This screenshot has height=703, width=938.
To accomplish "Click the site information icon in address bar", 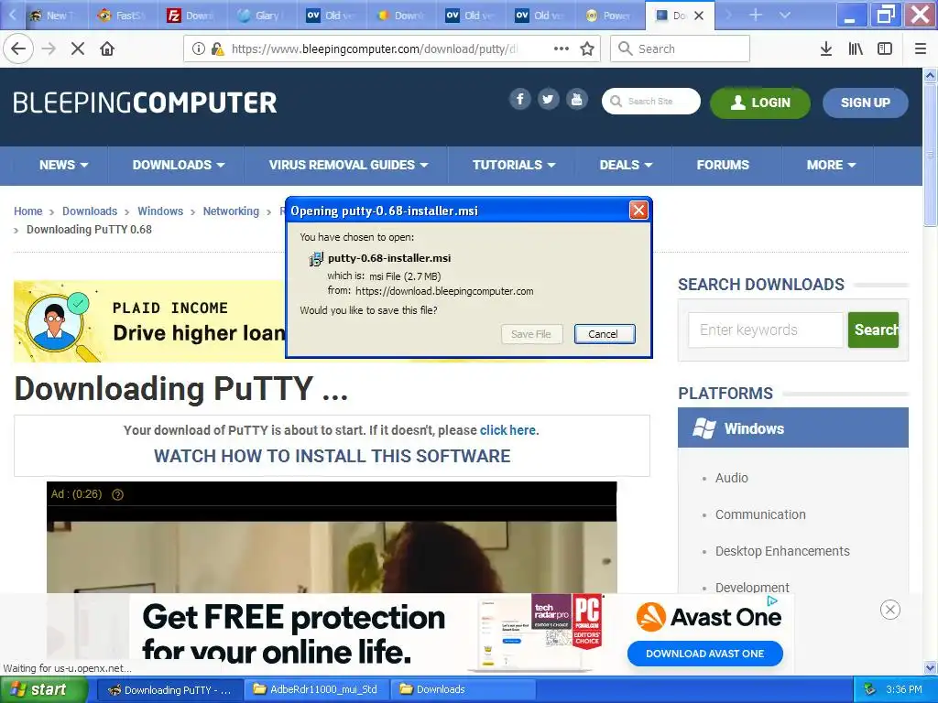I will click(x=199, y=49).
